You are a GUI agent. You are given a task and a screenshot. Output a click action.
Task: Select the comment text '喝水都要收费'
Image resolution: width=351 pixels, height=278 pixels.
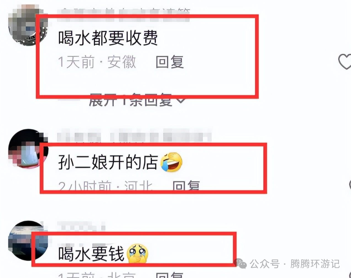108,38
